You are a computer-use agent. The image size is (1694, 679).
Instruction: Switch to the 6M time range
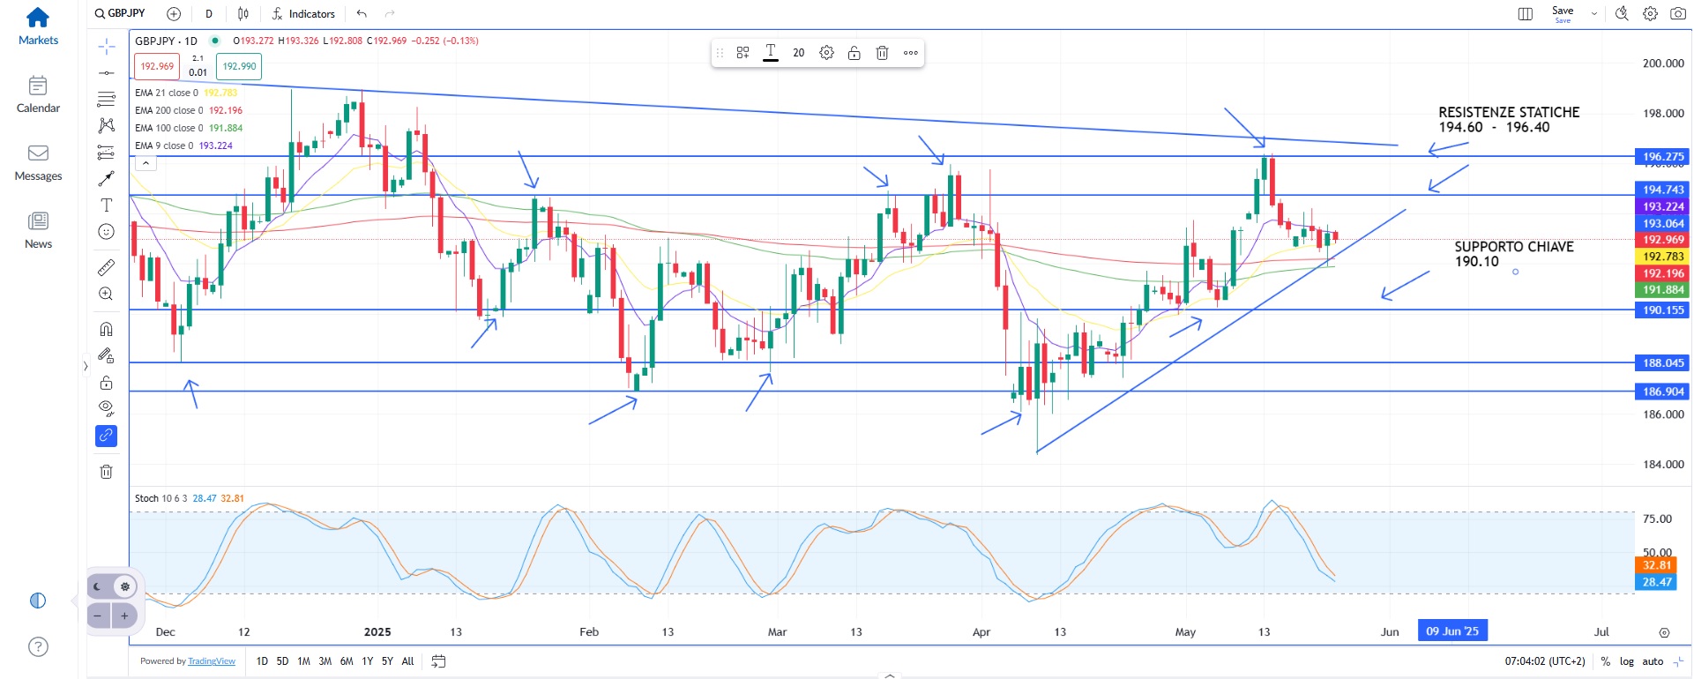[x=347, y=661]
